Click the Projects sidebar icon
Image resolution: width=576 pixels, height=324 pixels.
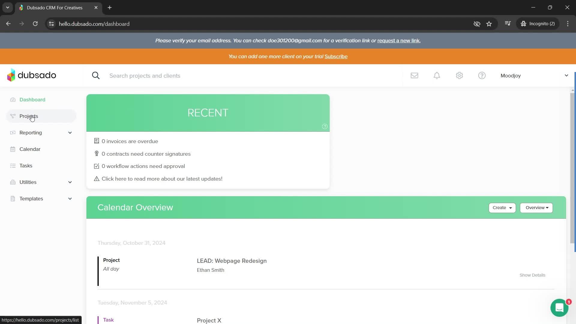(x=13, y=116)
